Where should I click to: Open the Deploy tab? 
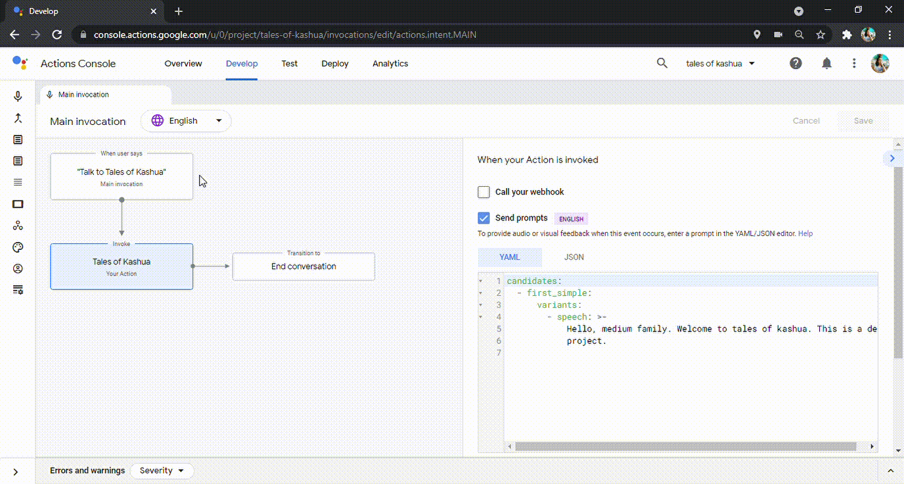tap(335, 64)
